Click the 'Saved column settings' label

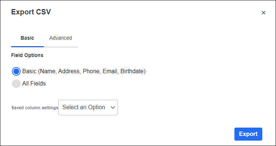click(x=35, y=108)
